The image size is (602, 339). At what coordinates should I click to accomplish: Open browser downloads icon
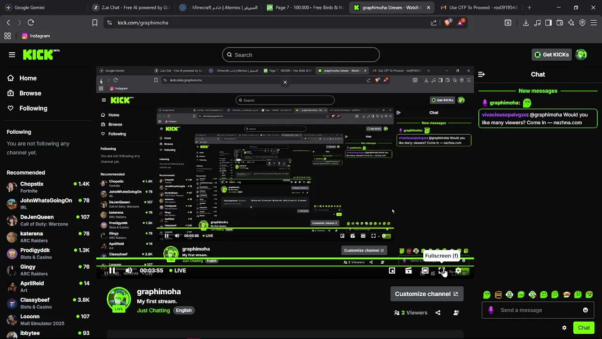pyautogui.click(x=526, y=23)
